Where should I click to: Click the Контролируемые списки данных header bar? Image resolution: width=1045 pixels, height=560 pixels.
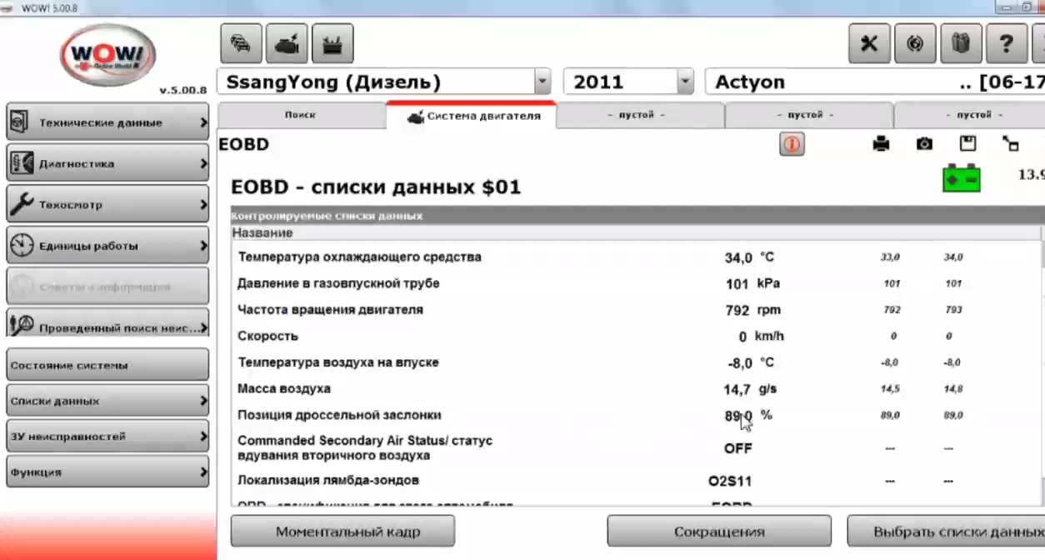(x=637, y=216)
